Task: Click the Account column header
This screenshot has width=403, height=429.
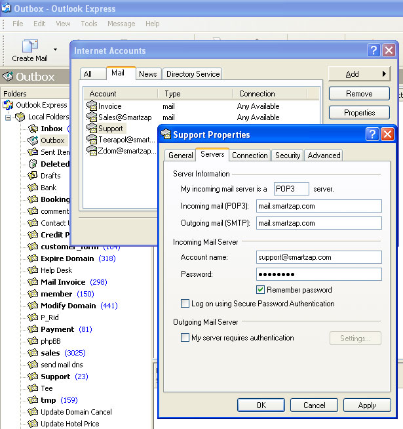Action: pos(121,94)
